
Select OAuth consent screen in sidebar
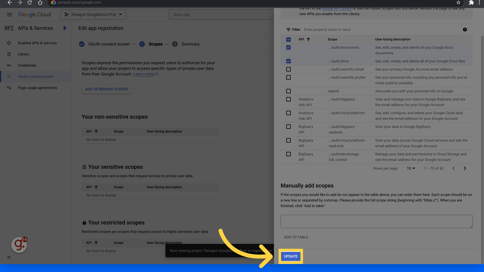(x=36, y=77)
